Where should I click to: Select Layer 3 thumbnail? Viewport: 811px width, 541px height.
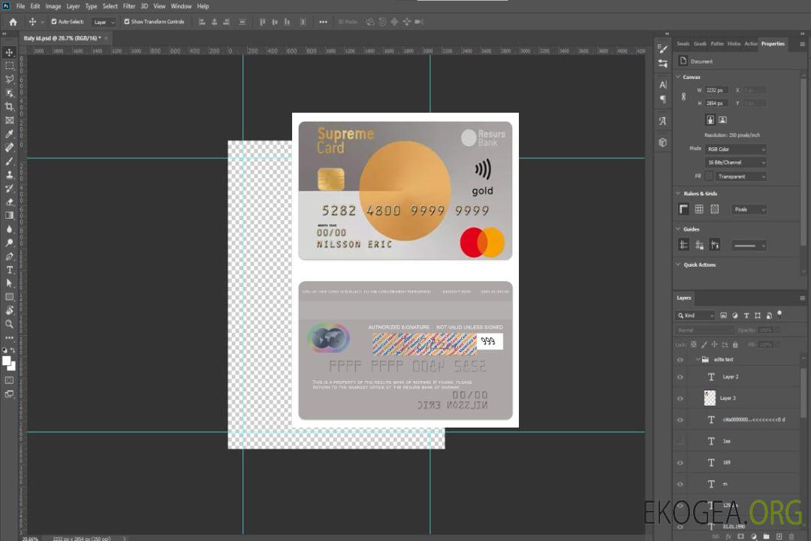[x=710, y=398]
